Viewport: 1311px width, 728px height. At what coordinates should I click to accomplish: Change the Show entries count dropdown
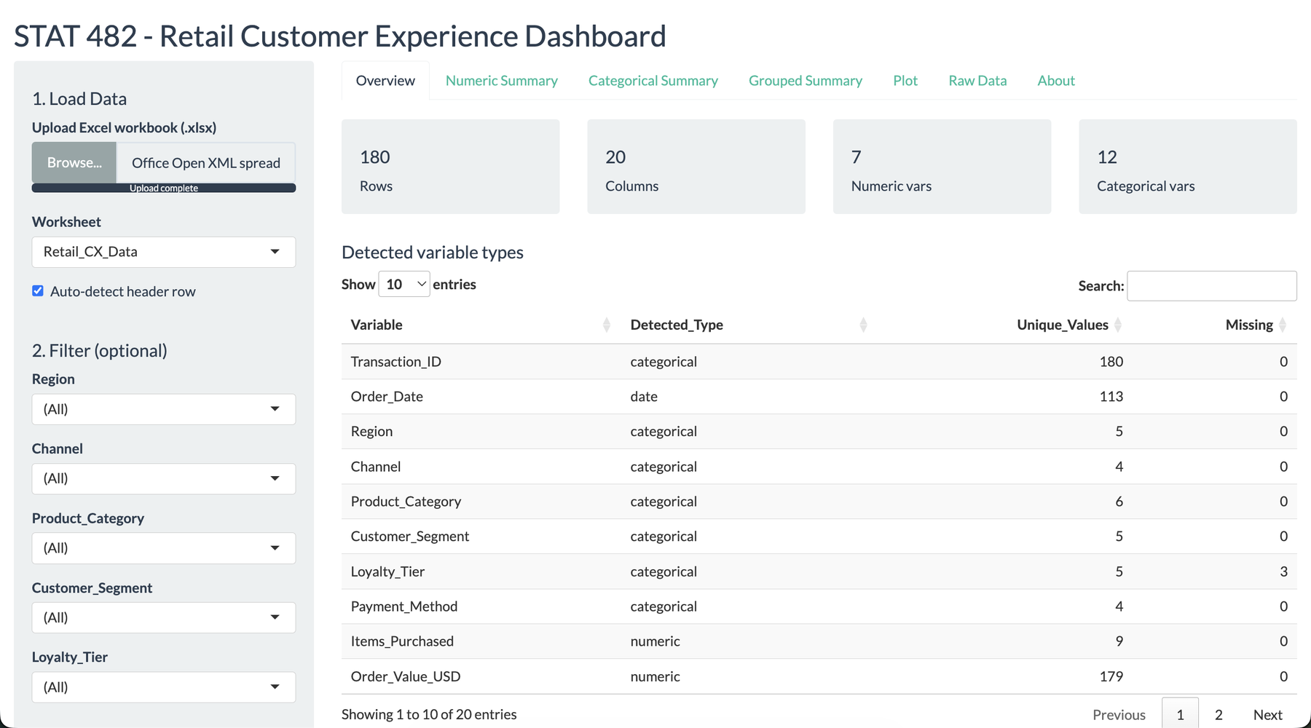404,284
